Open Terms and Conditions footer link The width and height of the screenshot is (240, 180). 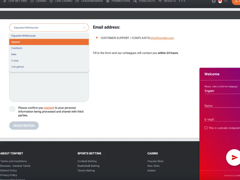point(13,161)
